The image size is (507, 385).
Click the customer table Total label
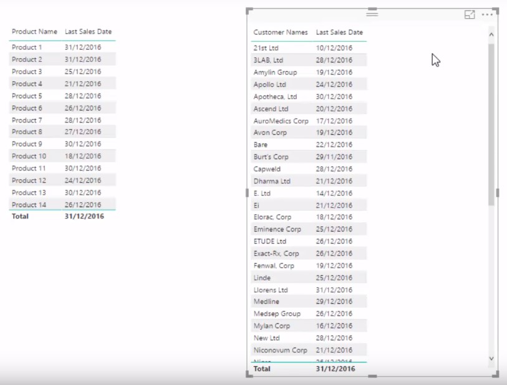coord(262,369)
